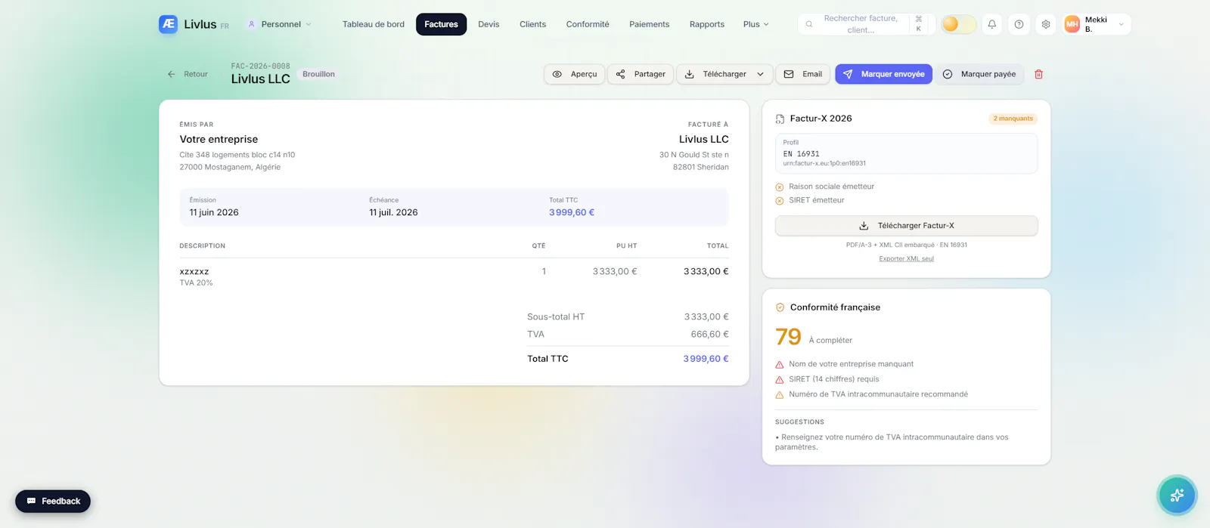The image size is (1210, 528).
Task: Expand the Plus menu
Action: (755, 24)
